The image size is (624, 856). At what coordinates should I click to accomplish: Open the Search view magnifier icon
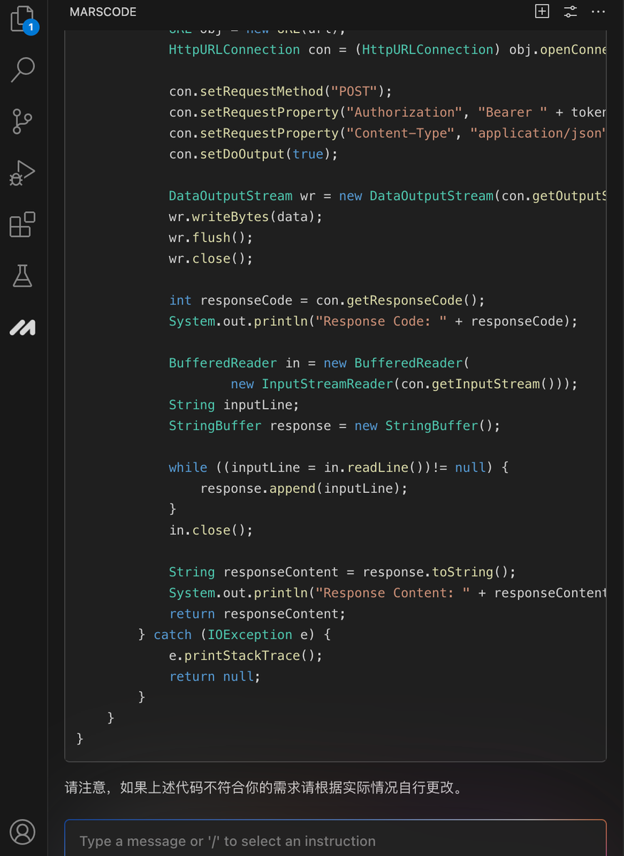23,69
